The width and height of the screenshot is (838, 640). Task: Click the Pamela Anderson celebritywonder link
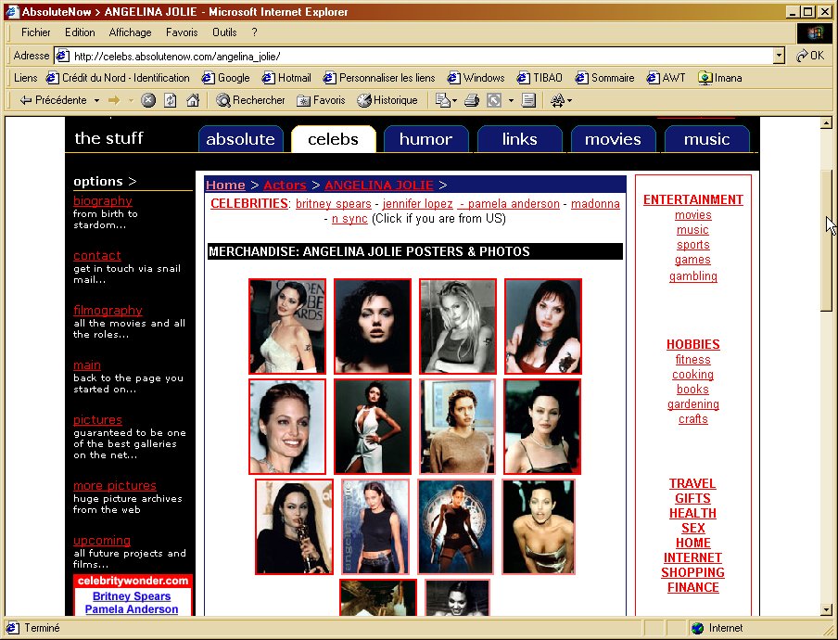(132, 609)
